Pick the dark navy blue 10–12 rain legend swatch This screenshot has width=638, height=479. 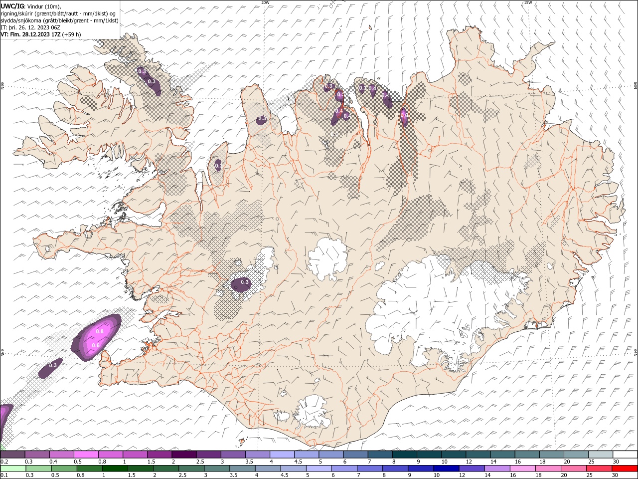click(446, 469)
